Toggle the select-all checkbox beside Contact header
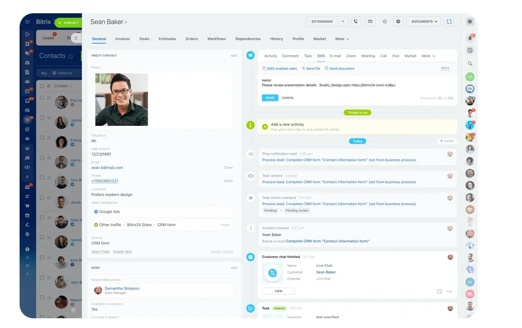The height and width of the screenshot is (328, 522). 42,86
